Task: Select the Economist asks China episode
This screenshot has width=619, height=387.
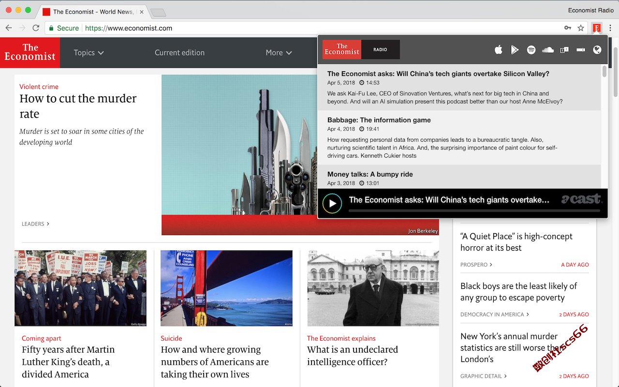Action: [x=459, y=88]
